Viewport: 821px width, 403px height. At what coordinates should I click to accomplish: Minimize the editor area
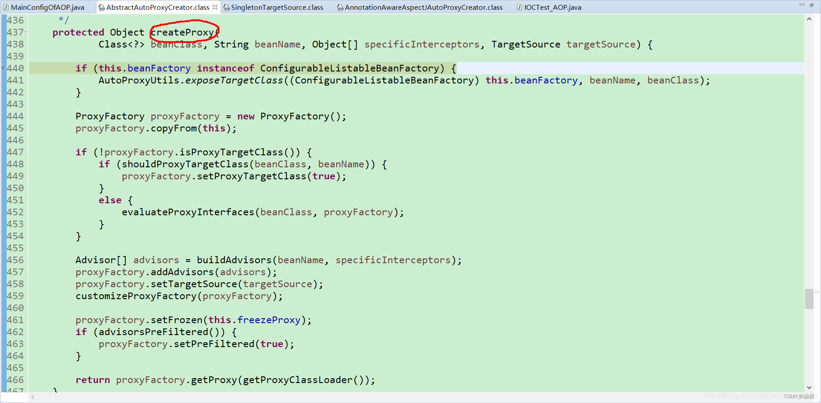tap(801, 5)
